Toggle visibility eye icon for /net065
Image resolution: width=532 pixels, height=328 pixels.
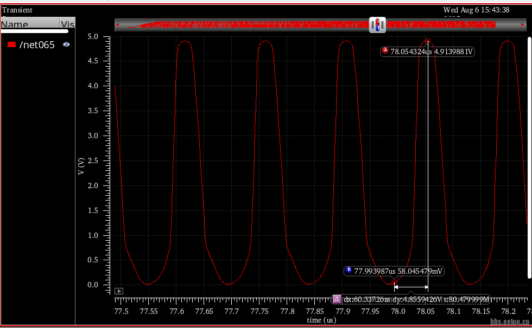pos(66,44)
